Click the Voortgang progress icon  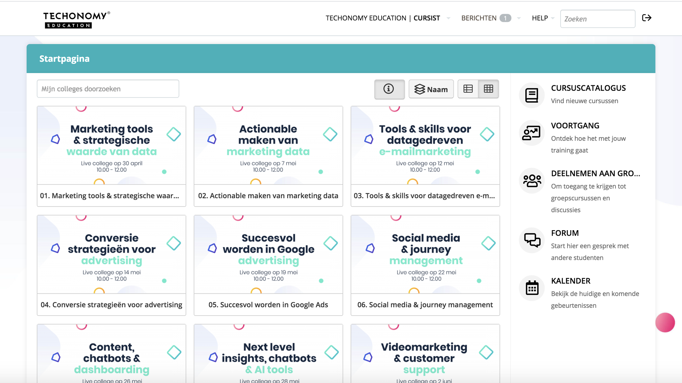pyautogui.click(x=531, y=133)
